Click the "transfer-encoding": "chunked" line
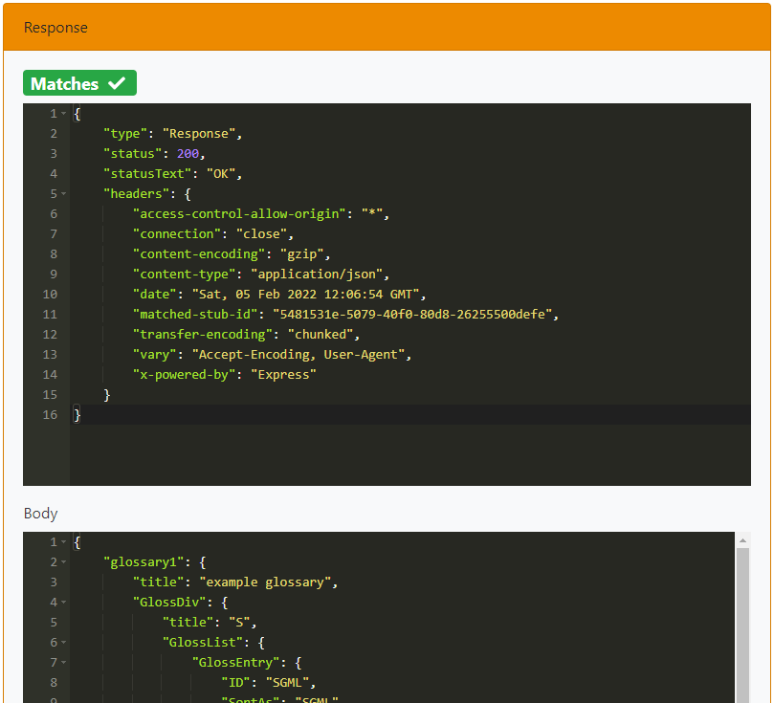The image size is (774, 703). tap(246, 335)
